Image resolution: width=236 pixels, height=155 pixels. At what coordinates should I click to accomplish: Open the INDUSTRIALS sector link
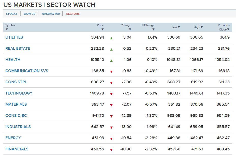point(18,127)
